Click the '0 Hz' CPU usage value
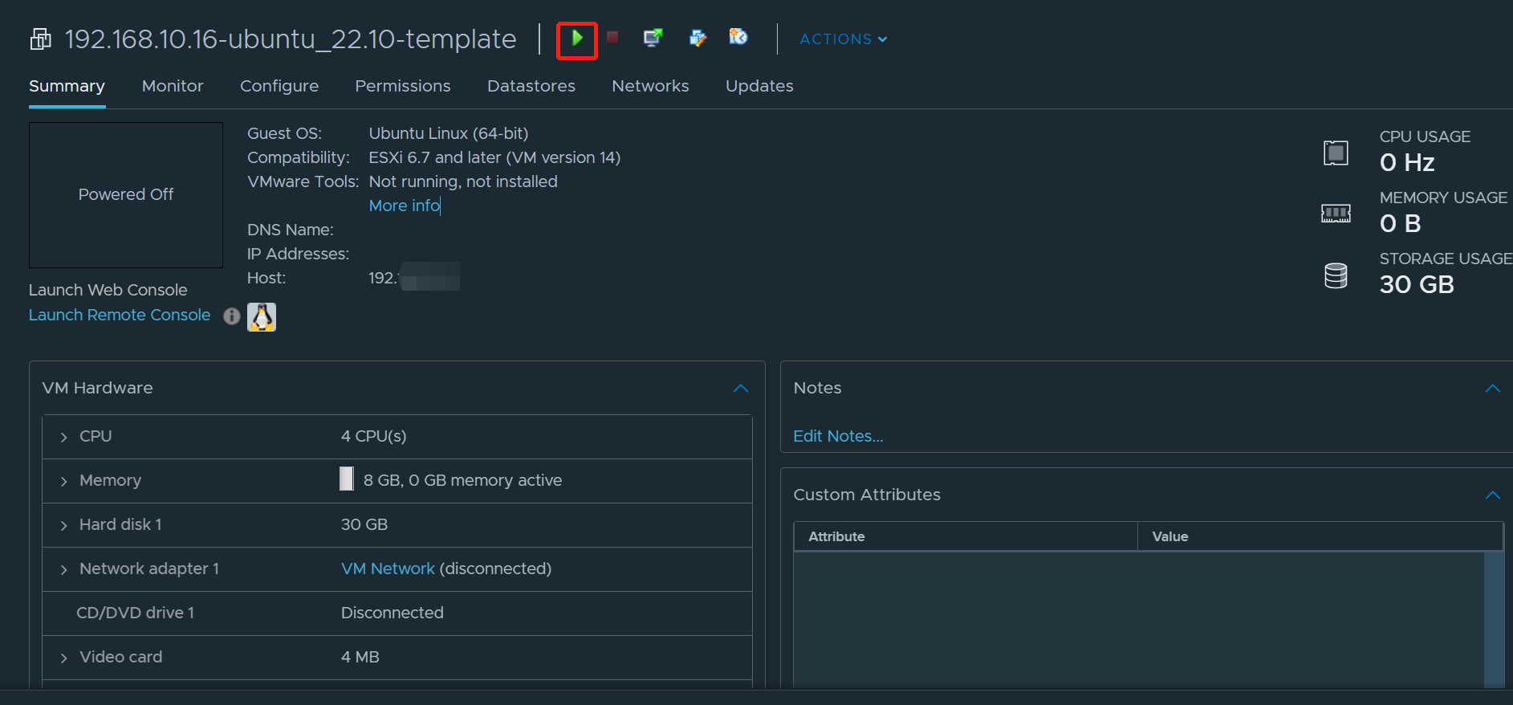The width and height of the screenshot is (1513, 705). click(x=1407, y=162)
